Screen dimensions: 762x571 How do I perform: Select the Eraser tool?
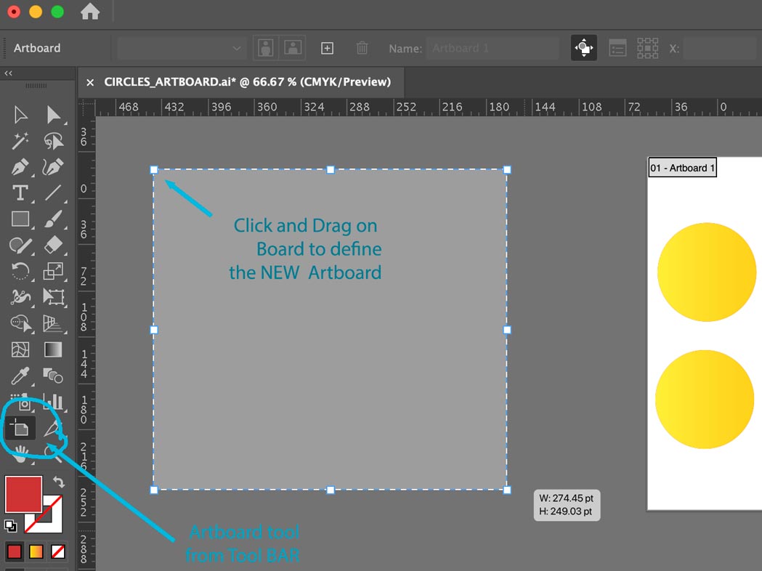pyautogui.click(x=54, y=245)
